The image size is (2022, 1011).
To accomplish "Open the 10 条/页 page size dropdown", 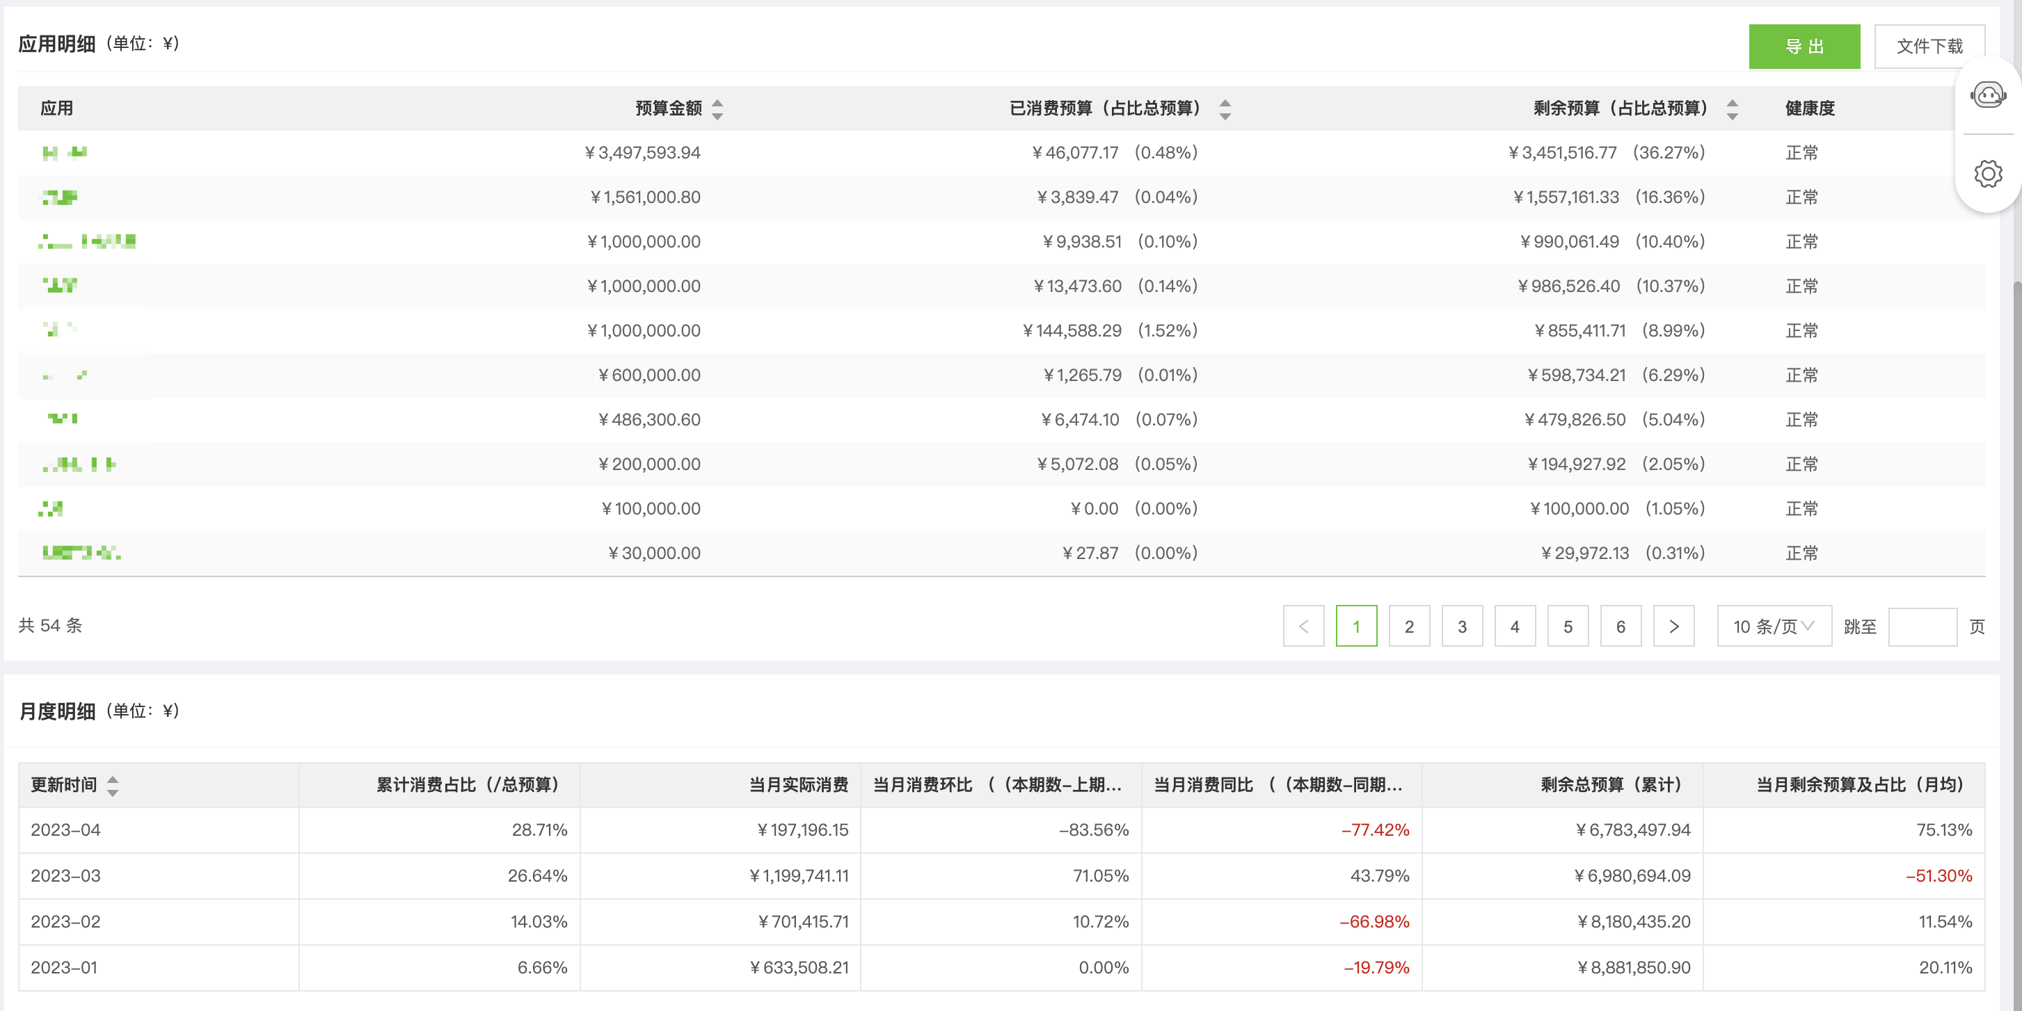I will [1773, 626].
